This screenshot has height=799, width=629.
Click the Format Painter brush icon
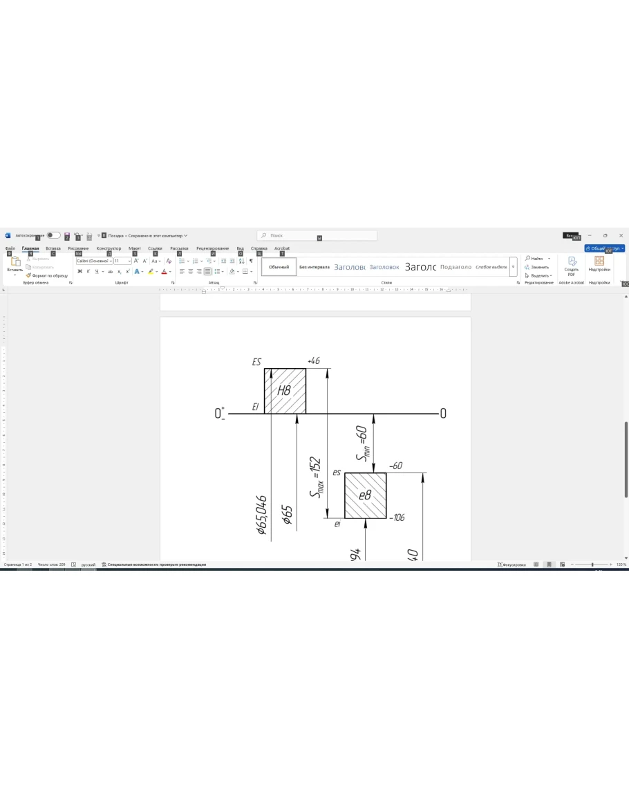[x=28, y=275]
